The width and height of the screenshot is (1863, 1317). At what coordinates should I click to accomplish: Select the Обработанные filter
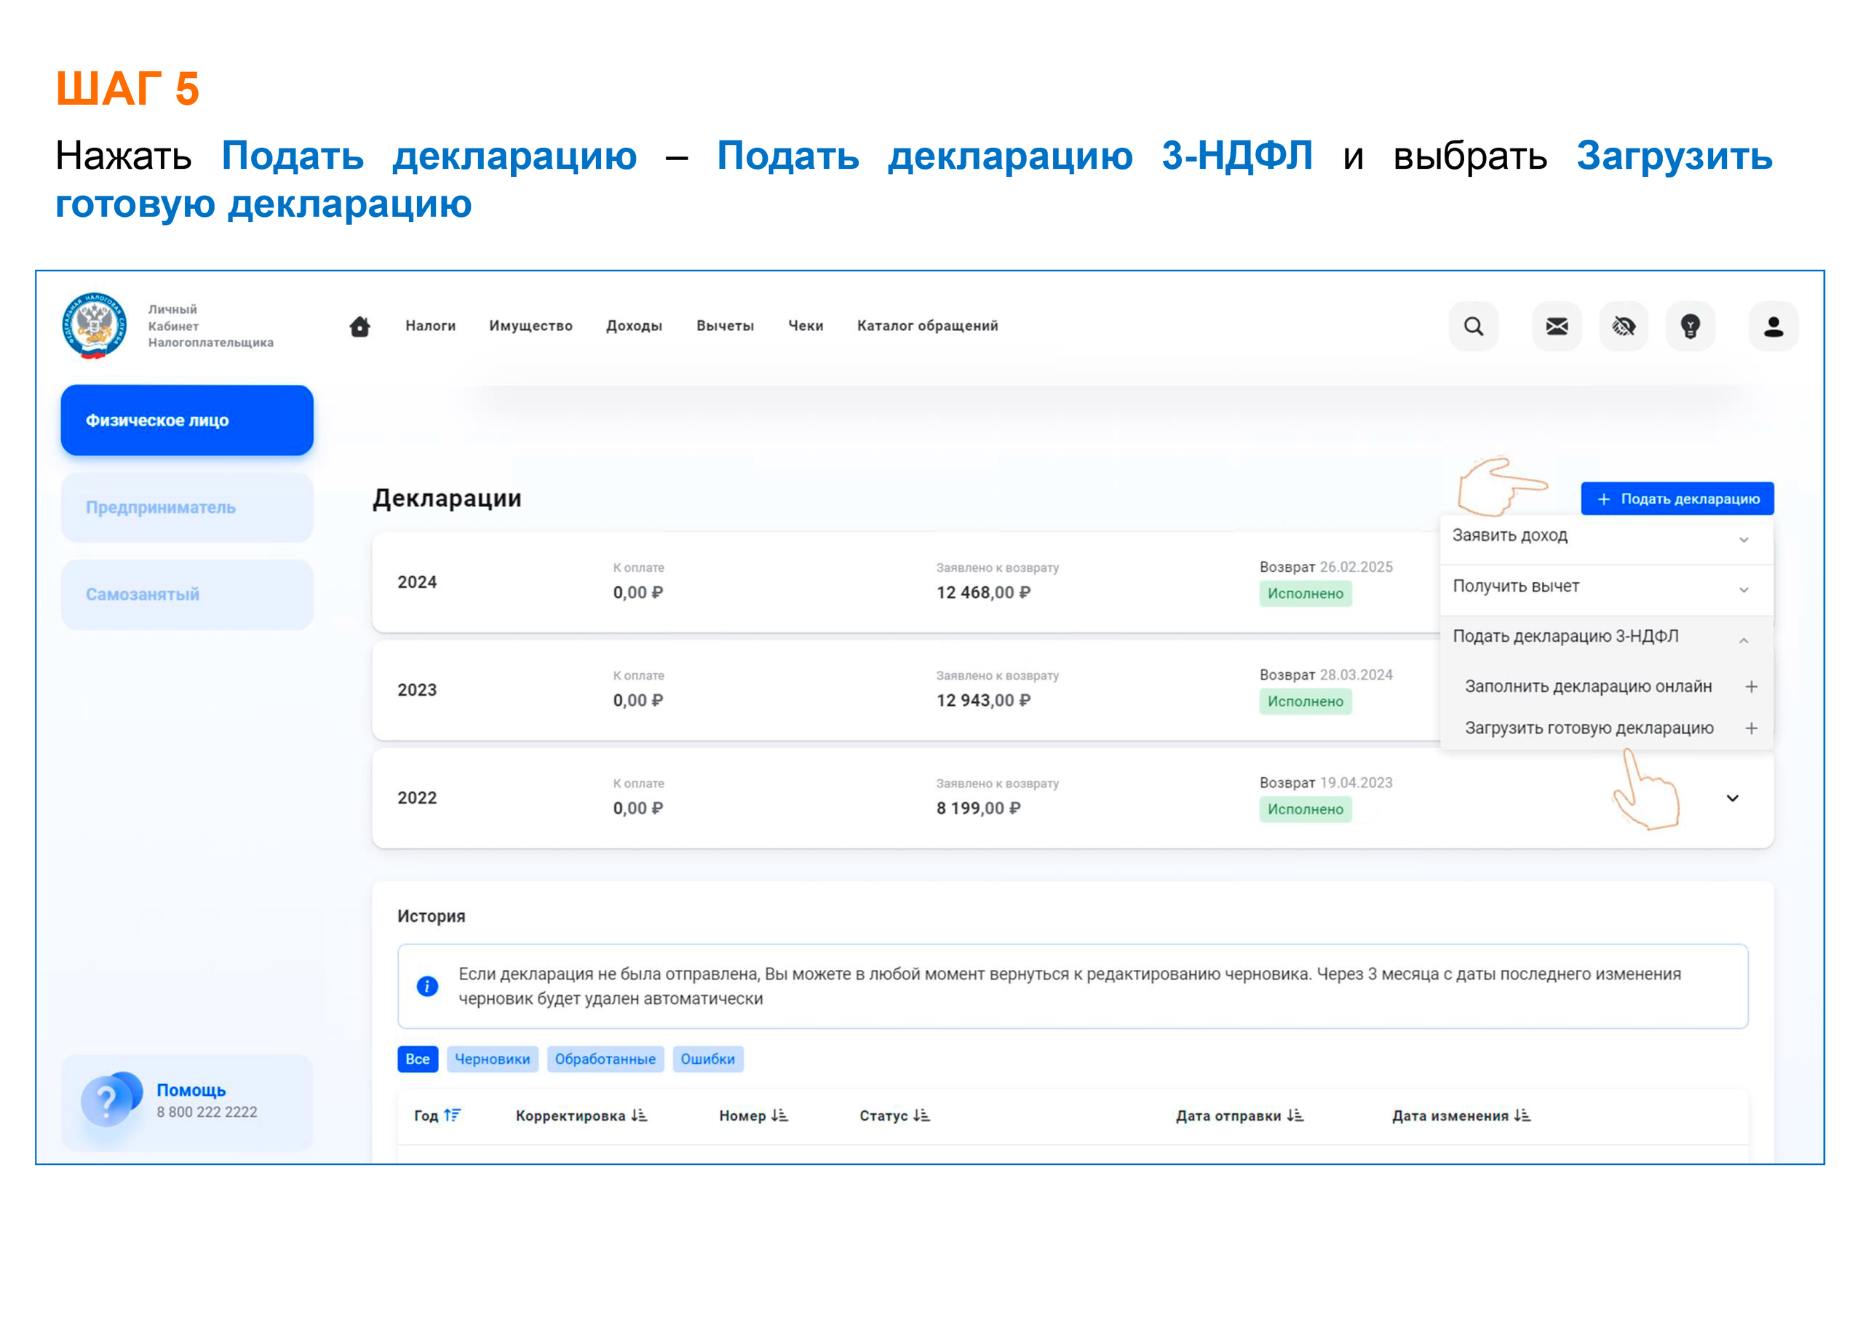point(605,1059)
